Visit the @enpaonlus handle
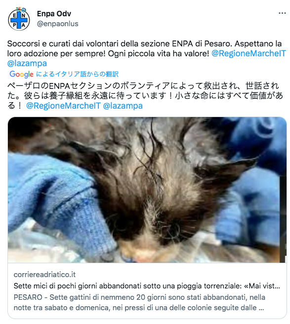The image size is (290, 324). click(x=58, y=24)
